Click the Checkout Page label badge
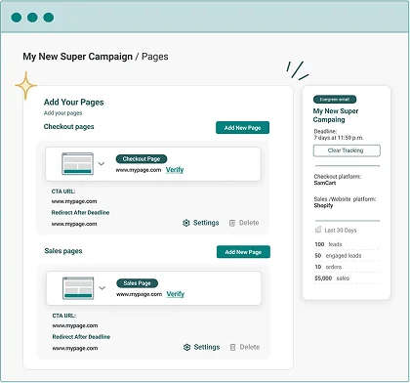The width and height of the screenshot is (410, 383). 142,159
